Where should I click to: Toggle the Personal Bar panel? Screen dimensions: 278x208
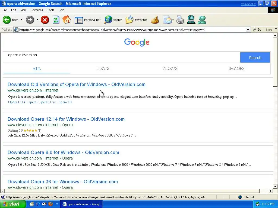point(88,20)
